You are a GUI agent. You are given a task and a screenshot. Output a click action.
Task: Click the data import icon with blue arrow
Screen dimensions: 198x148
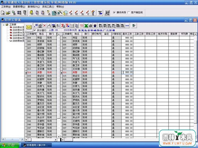click(100, 13)
